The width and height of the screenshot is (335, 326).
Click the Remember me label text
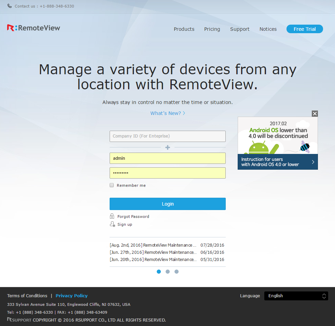click(131, 185)
